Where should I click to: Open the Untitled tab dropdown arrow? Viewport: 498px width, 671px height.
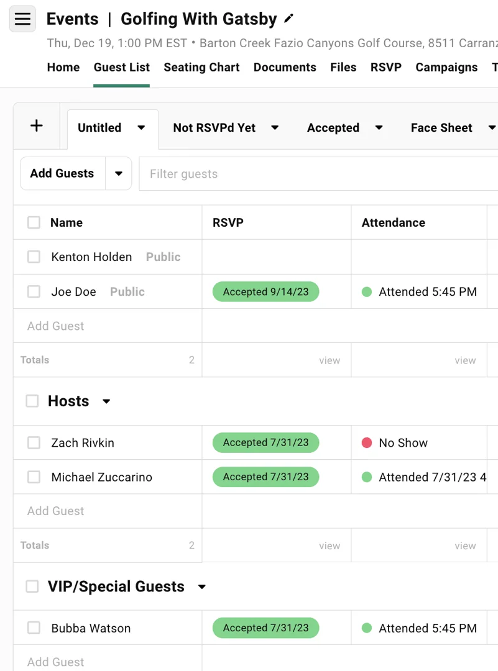tap(141, 127)
